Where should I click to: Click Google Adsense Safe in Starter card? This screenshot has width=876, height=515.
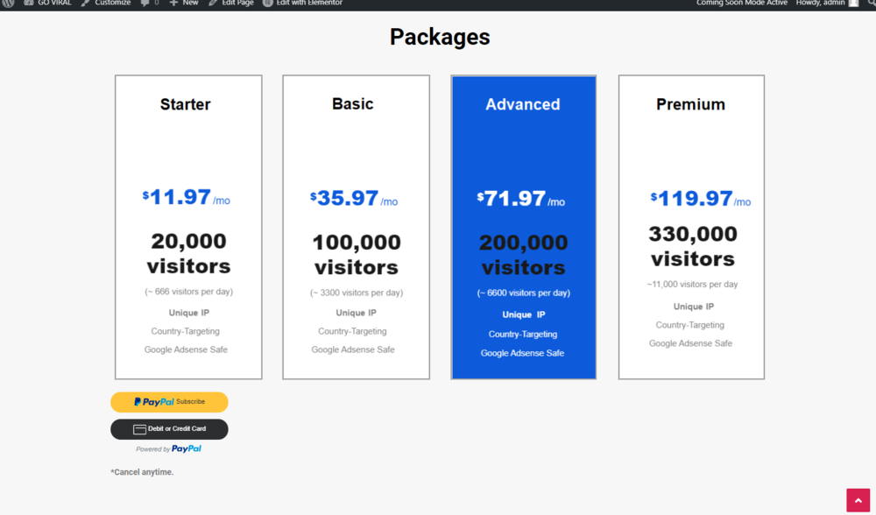tap(186, 349)
